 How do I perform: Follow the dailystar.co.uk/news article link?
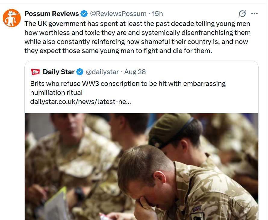point(80,102)
